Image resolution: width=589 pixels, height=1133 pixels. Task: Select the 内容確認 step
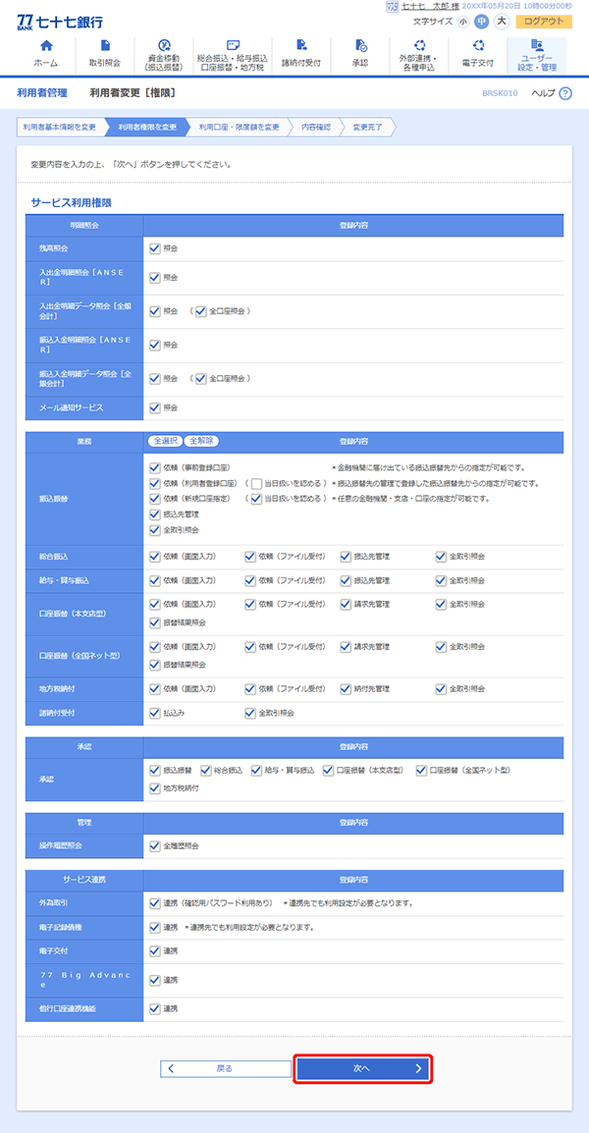(316, 128)
